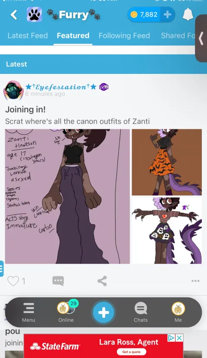Like the Joining in! post

point(13,281)
